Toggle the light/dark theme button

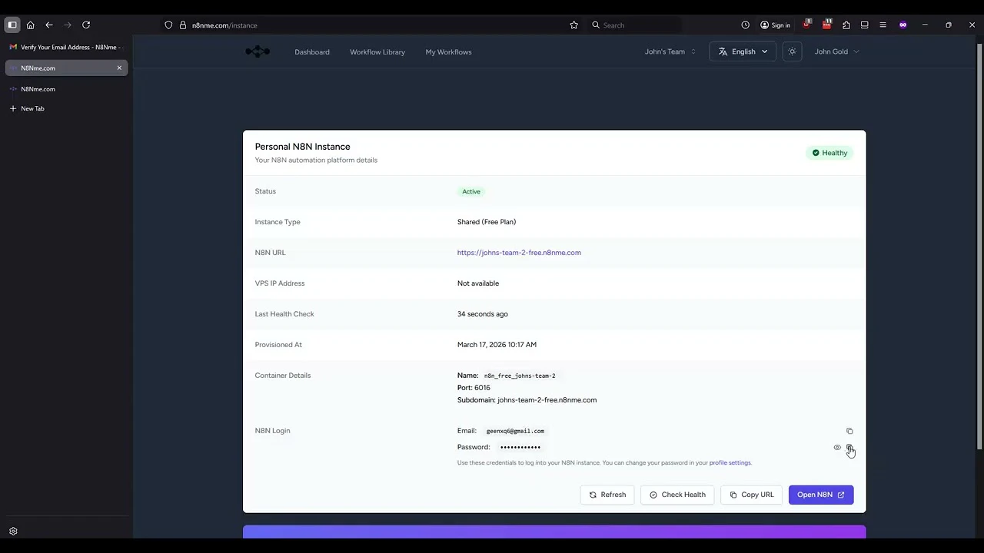792,51
